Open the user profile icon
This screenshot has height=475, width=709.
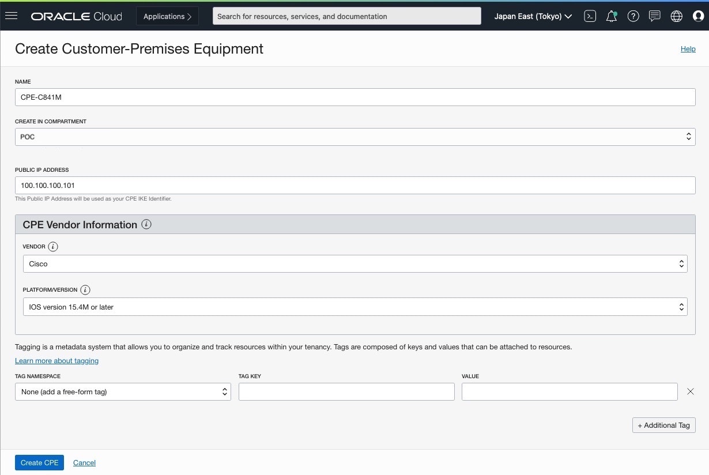click(699, 16)
